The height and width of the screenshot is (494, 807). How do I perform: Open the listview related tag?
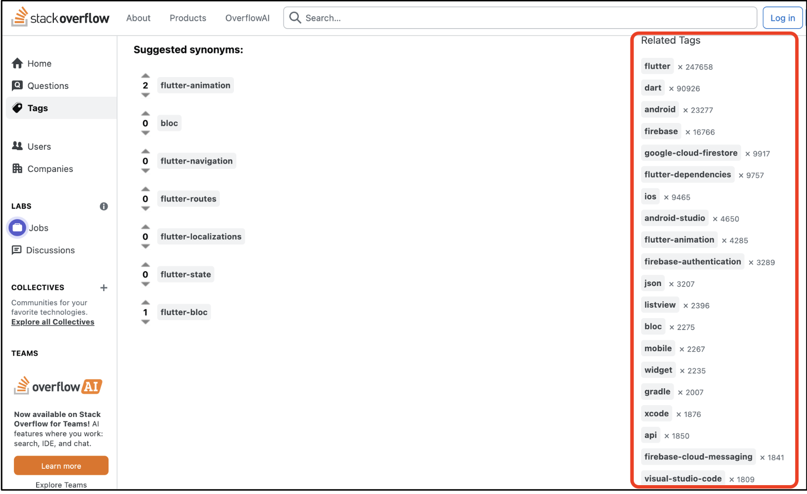pyautogui.click(x=660, y=305)
